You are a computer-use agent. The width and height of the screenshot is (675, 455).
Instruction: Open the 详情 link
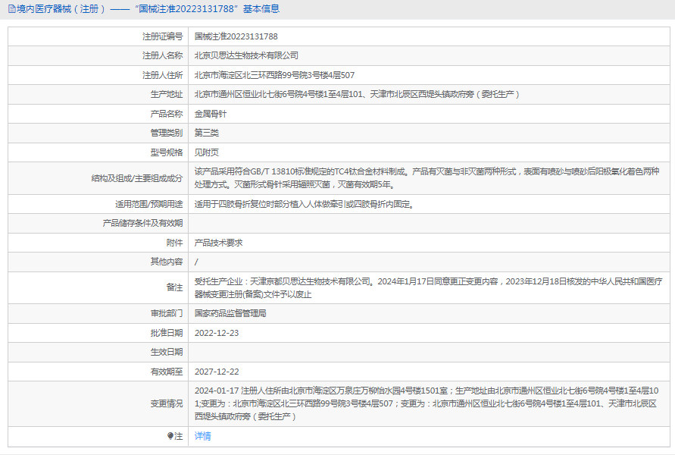(x=203, y=436)
